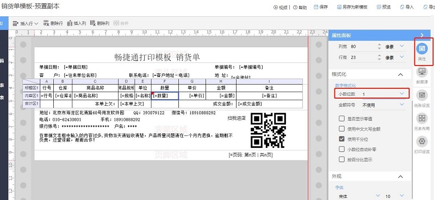
Task: Click the 删除行 delete row icon
Action: point(46,23)
